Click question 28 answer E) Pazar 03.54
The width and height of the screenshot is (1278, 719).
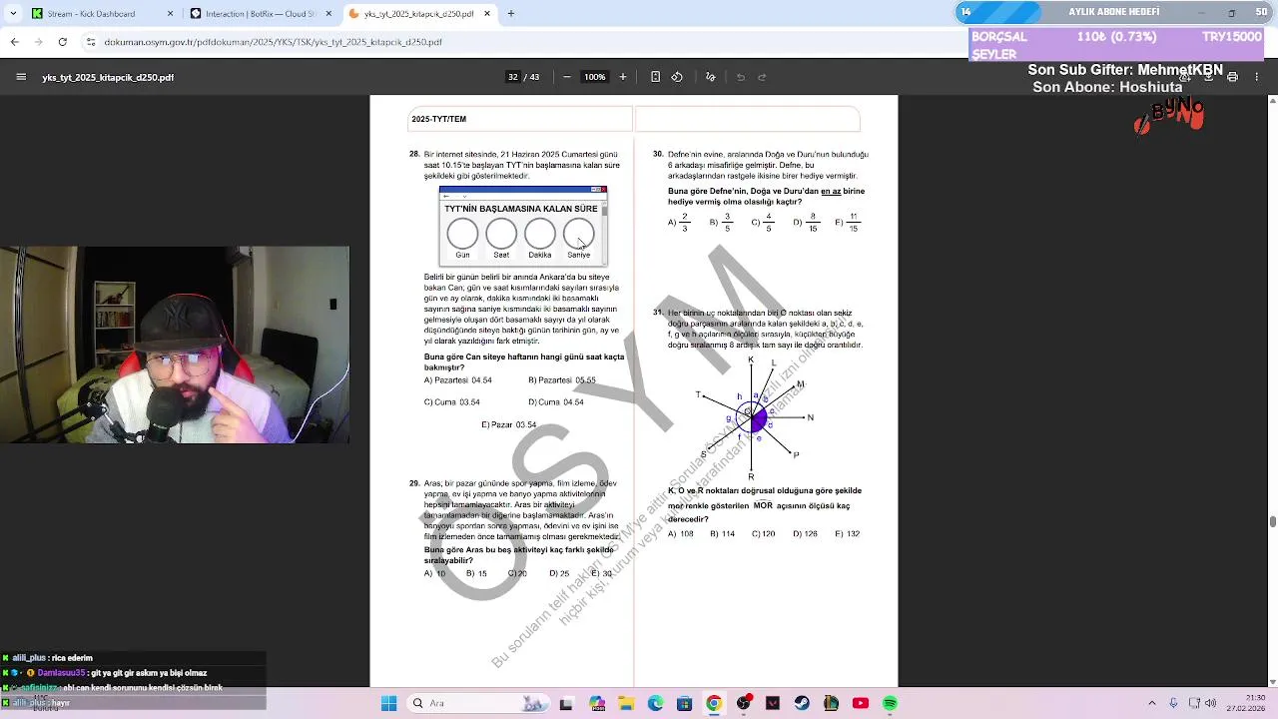509,424
